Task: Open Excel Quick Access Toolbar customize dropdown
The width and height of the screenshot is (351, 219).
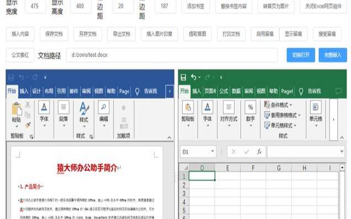Action: coord(221,77)
